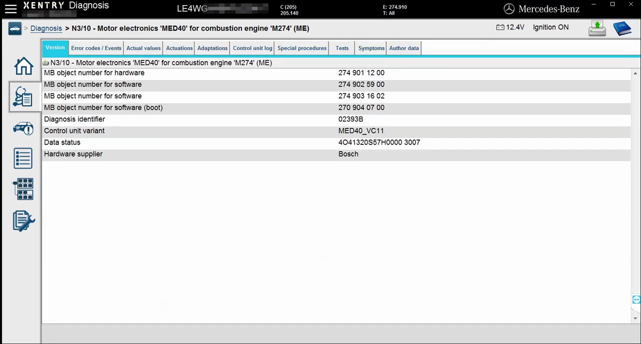This screenshot has width=641, height=344.
Task: Click the Mercedes-Benz star logo
Action: 509,8
